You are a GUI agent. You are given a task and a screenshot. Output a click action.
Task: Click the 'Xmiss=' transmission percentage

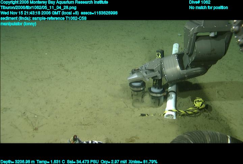pos(143,162)
